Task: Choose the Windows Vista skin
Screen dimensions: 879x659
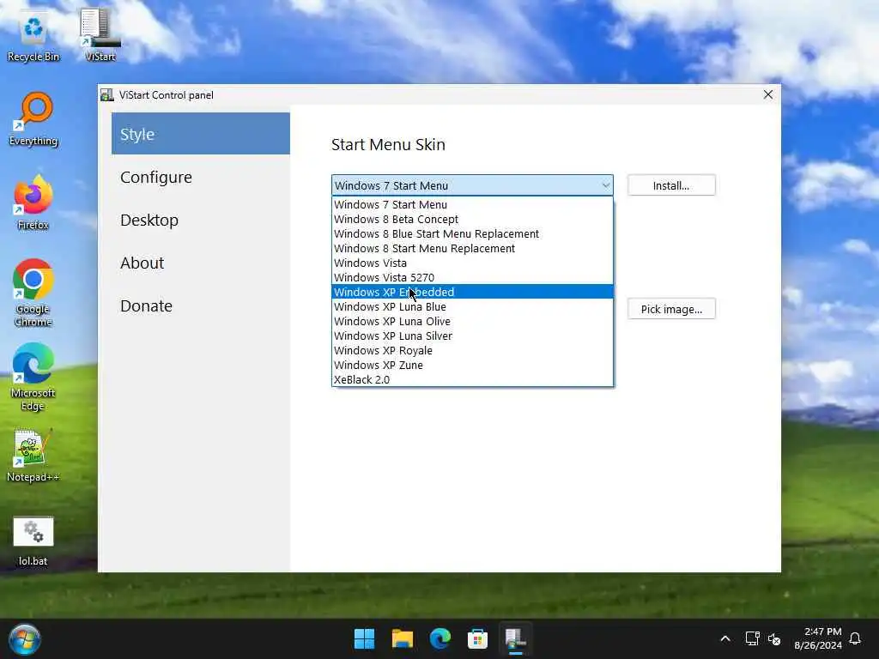Action: 473,263
